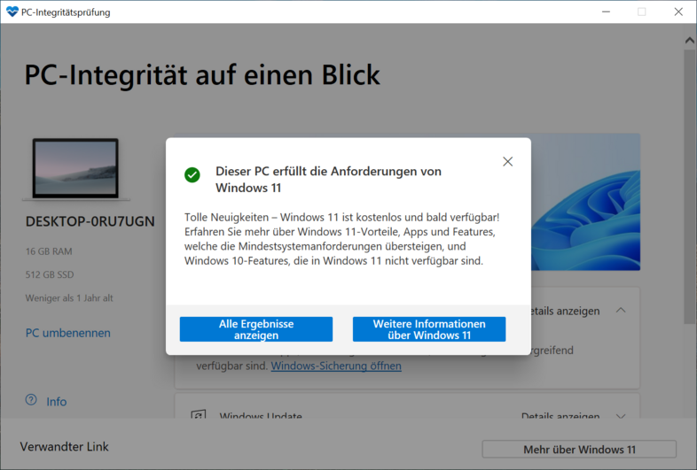Open the Info link
697x470 pixels.
pyautogui.click(x=57, y=401)
